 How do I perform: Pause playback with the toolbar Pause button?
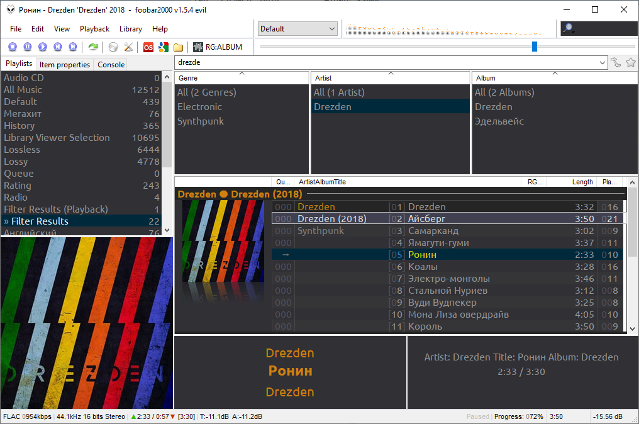[28, 47]
